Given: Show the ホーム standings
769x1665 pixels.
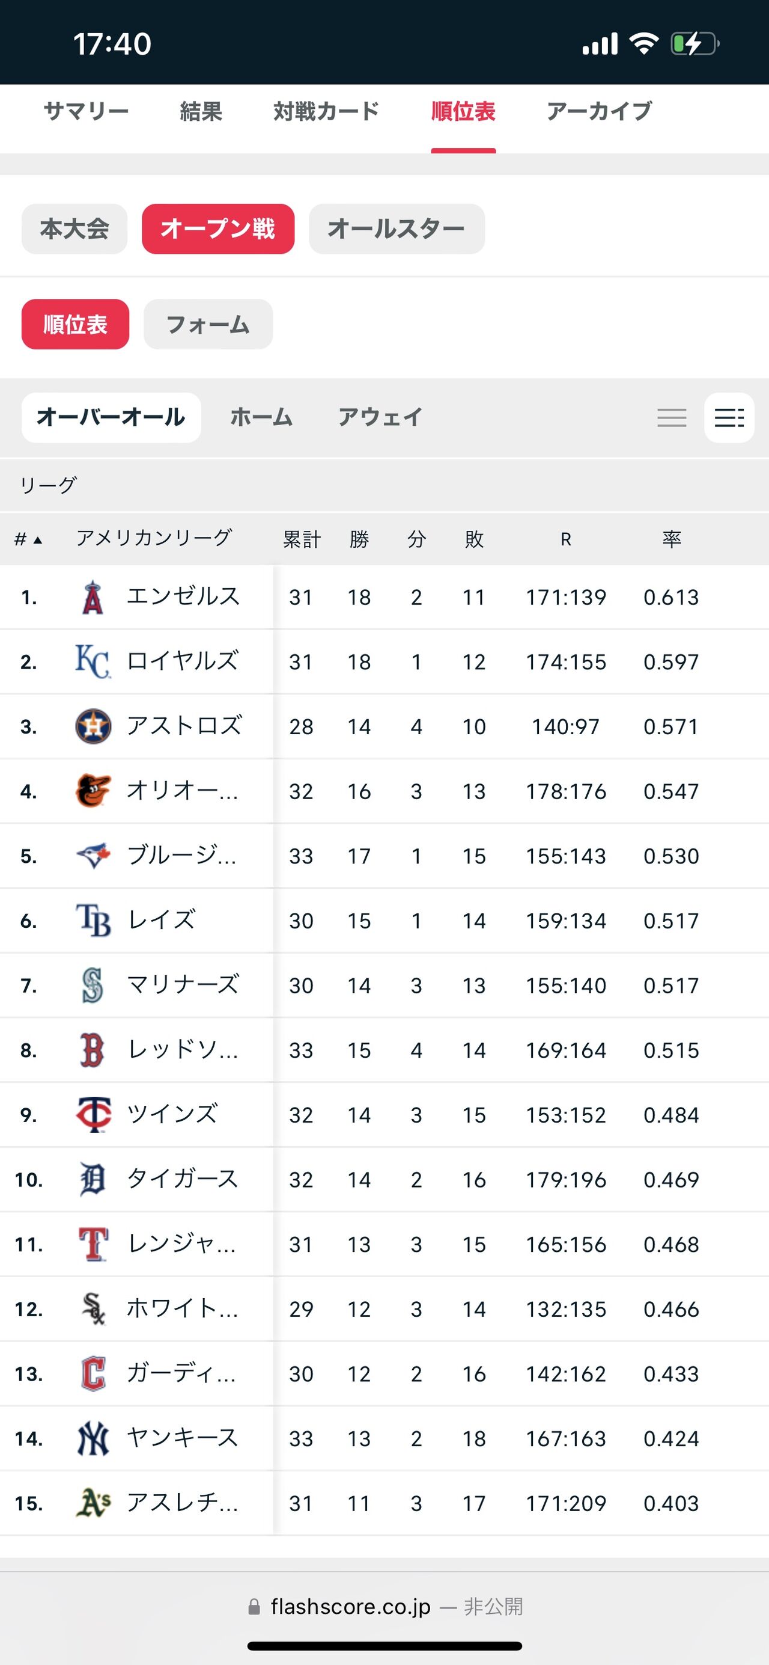Looking at the screenshot, I should 261,417.
